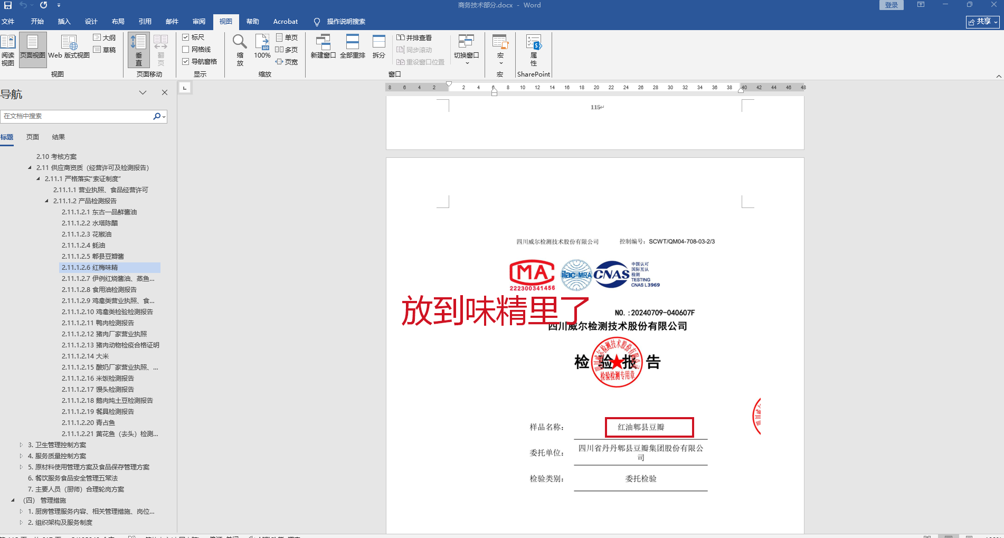The height and width of the screenshot is (538, 1004).
Task: Fit document to 页宽 page width
Action: tap(287, 62)
